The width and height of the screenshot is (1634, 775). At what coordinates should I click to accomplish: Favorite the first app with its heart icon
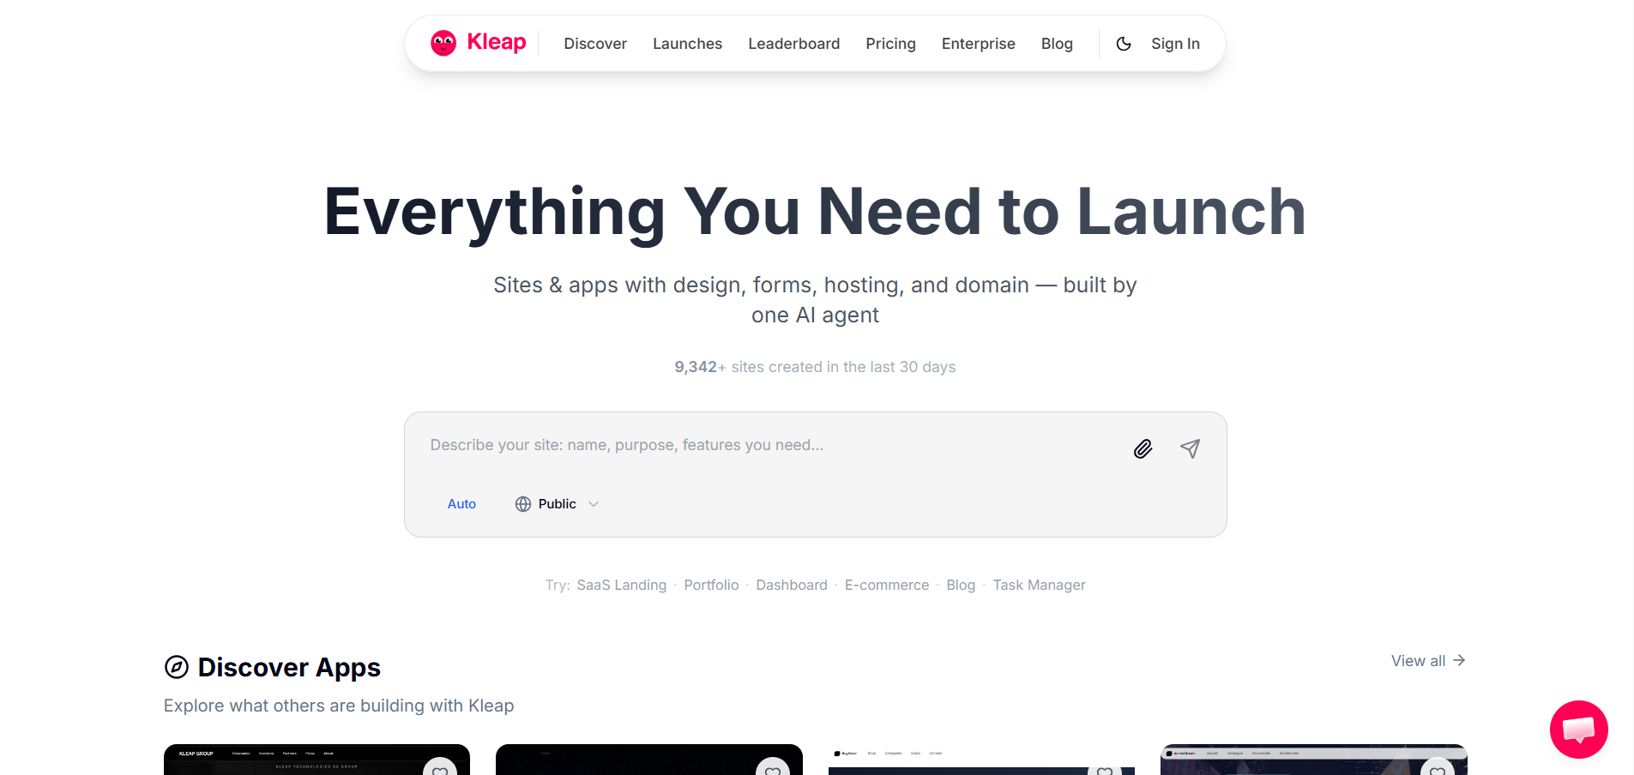pyautogui.click(x=440, y=771)
